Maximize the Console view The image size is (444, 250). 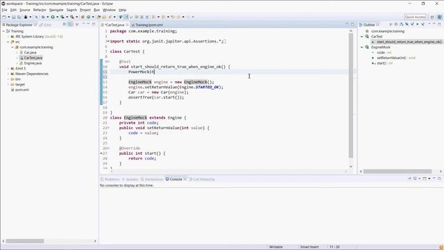tap(439, 178)
